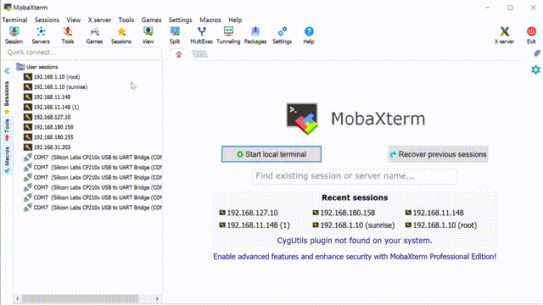This screenshot has width=543, height=305.
Task: Click the X server toolbar icon
Action: 504,36
